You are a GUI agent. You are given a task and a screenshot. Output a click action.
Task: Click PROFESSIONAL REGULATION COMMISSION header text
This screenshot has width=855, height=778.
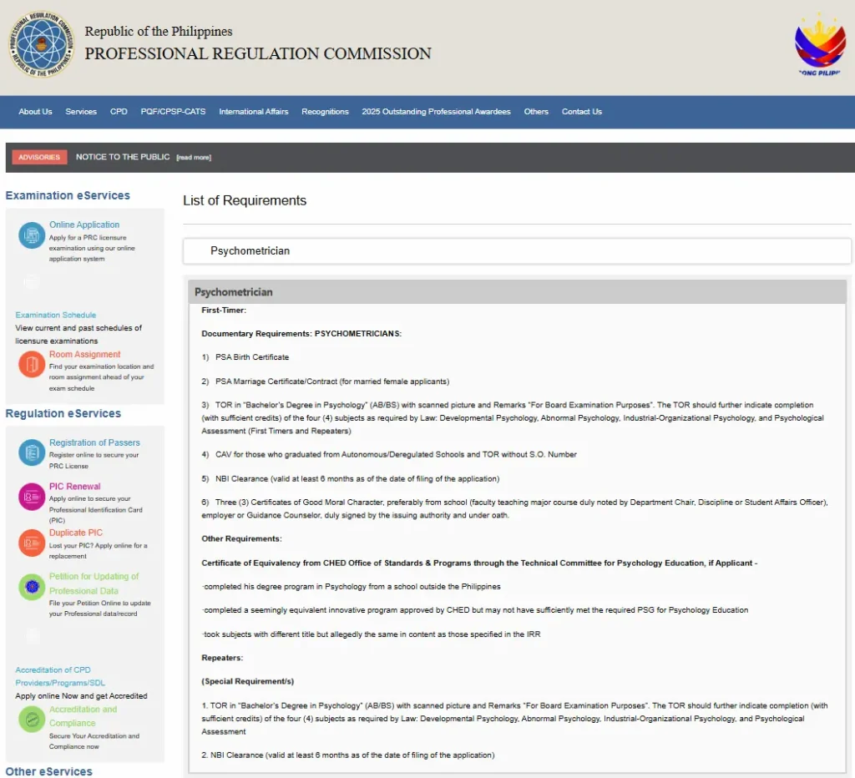click(258, 53)
